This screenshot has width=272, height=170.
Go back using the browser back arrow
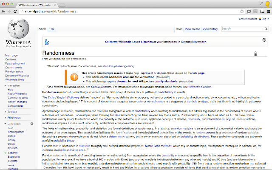tap(3, 11)
